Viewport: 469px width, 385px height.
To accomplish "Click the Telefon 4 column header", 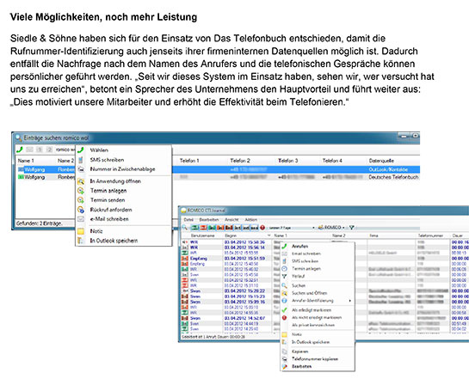I will (332, 161).
